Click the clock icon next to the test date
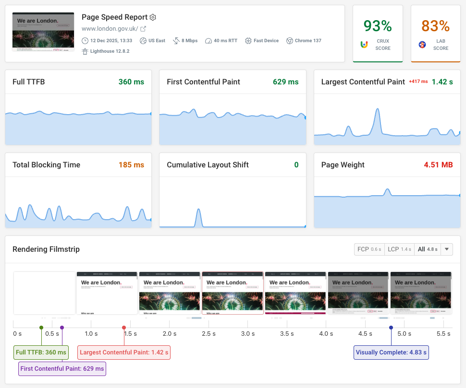This screenshot has width=466, height=388. 86,40
